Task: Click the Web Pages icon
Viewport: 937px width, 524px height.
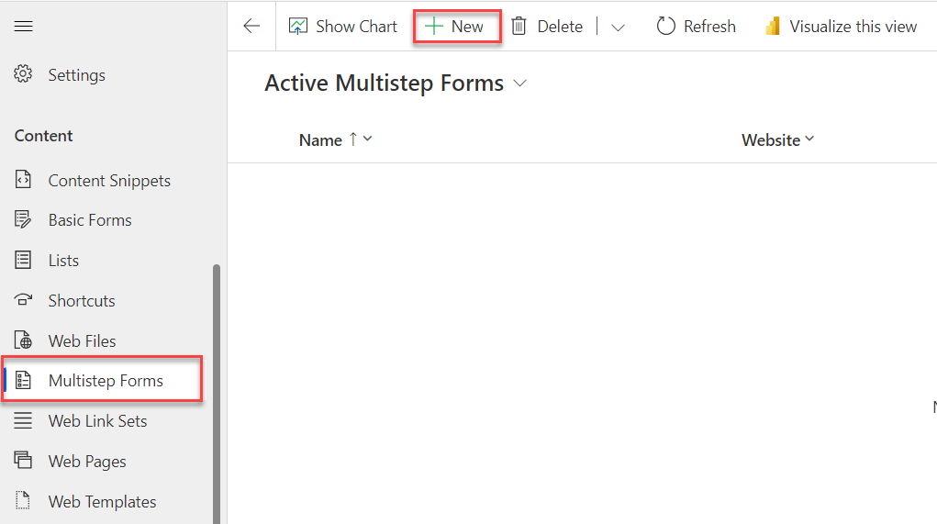Action: (x=24, y=461)
